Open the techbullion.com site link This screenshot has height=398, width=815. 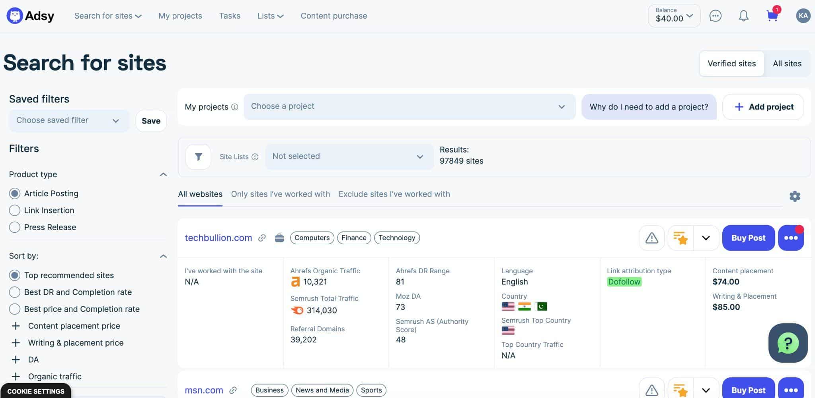[218, 238]
